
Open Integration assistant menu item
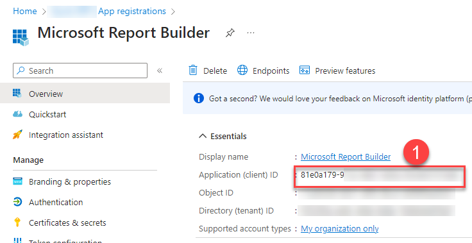[66, 135]
